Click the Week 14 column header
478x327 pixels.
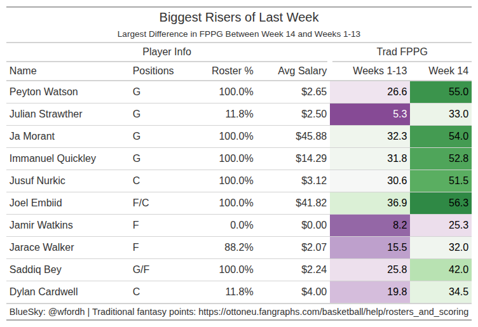(448, 70)
